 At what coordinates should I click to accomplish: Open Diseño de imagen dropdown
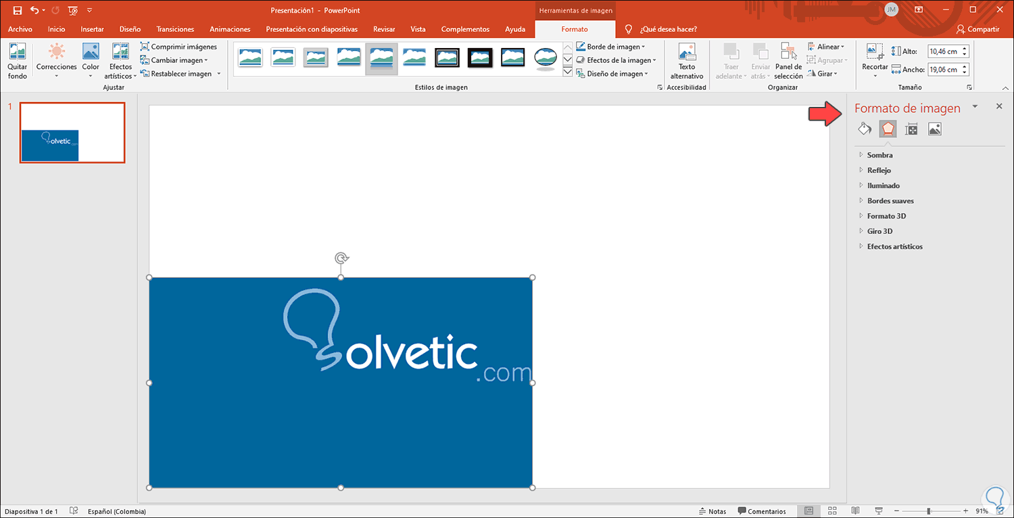[x=612, y=74]
